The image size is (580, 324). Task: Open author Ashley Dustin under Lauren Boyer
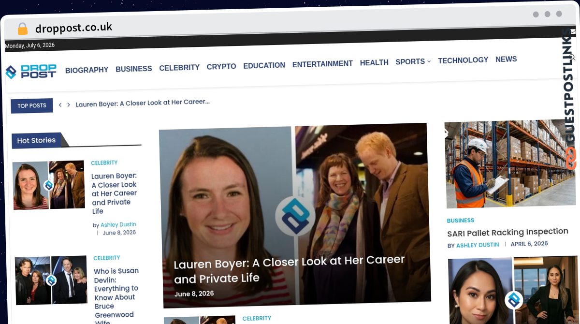(x=118, y=224)
